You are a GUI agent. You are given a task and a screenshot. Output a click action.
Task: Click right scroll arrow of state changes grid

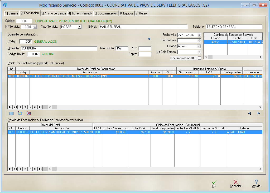coord(260,57)
